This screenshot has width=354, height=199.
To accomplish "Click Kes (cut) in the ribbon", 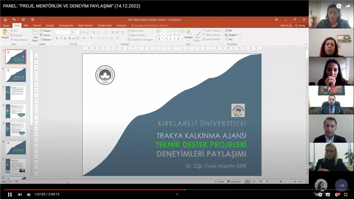I will 14,31.
